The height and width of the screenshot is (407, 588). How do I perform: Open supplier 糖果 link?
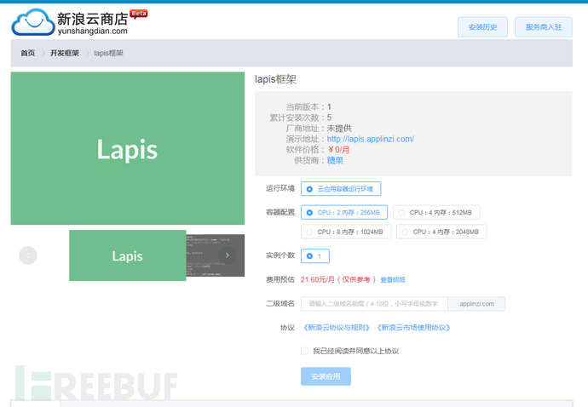click(x=335, y=160)
